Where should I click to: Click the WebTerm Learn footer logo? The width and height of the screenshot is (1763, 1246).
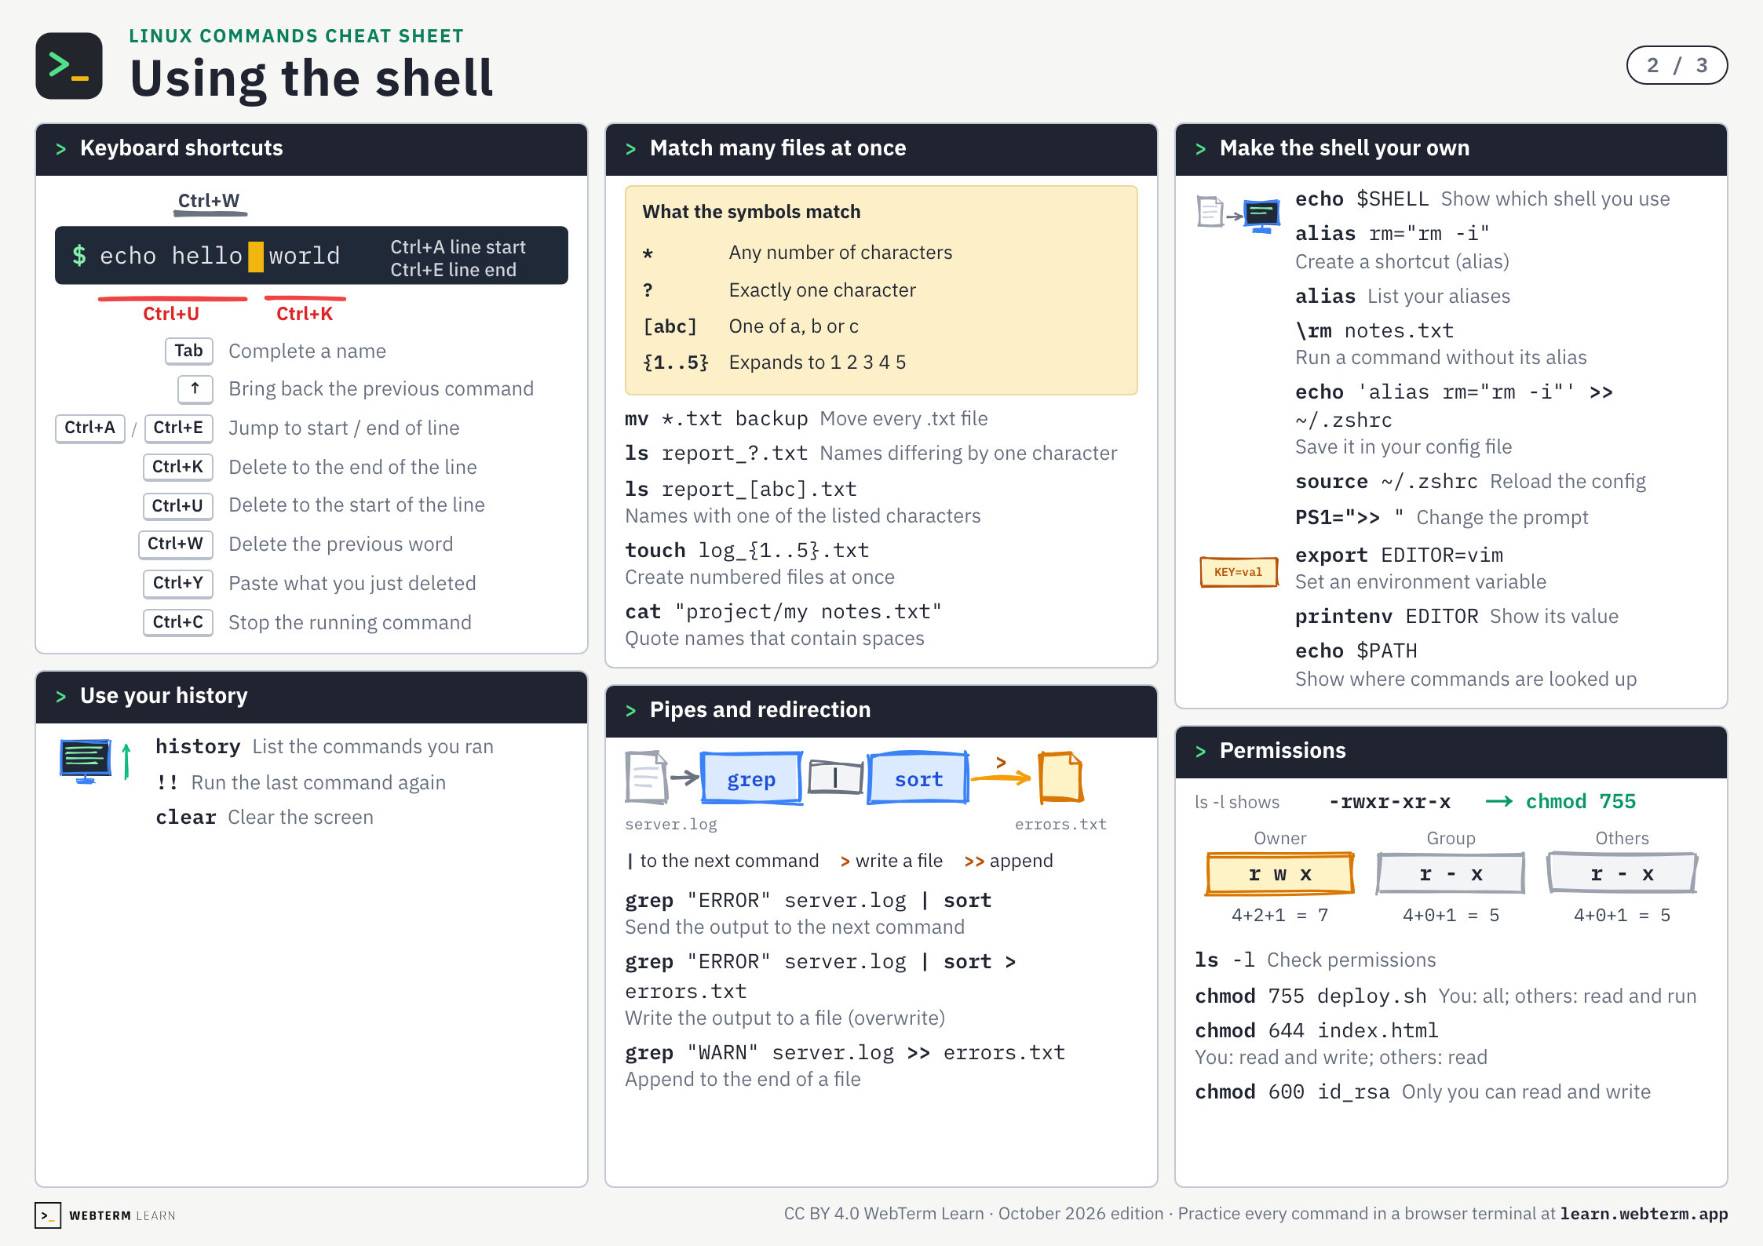tap(105, 1215)
